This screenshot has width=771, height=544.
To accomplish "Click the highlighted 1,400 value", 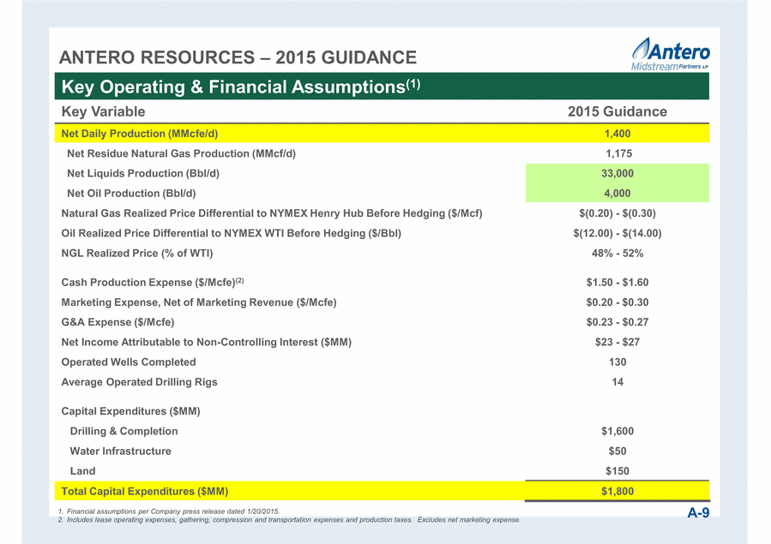I will point(617,134).
